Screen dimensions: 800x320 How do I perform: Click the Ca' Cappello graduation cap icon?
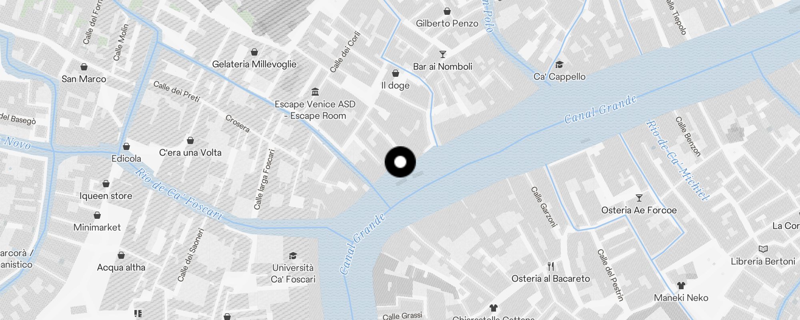coord(559,64)
